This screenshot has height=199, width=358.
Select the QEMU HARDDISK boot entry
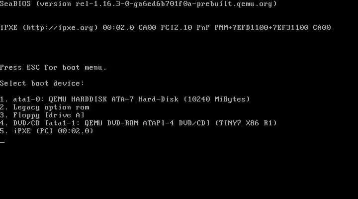click(125, 99)
